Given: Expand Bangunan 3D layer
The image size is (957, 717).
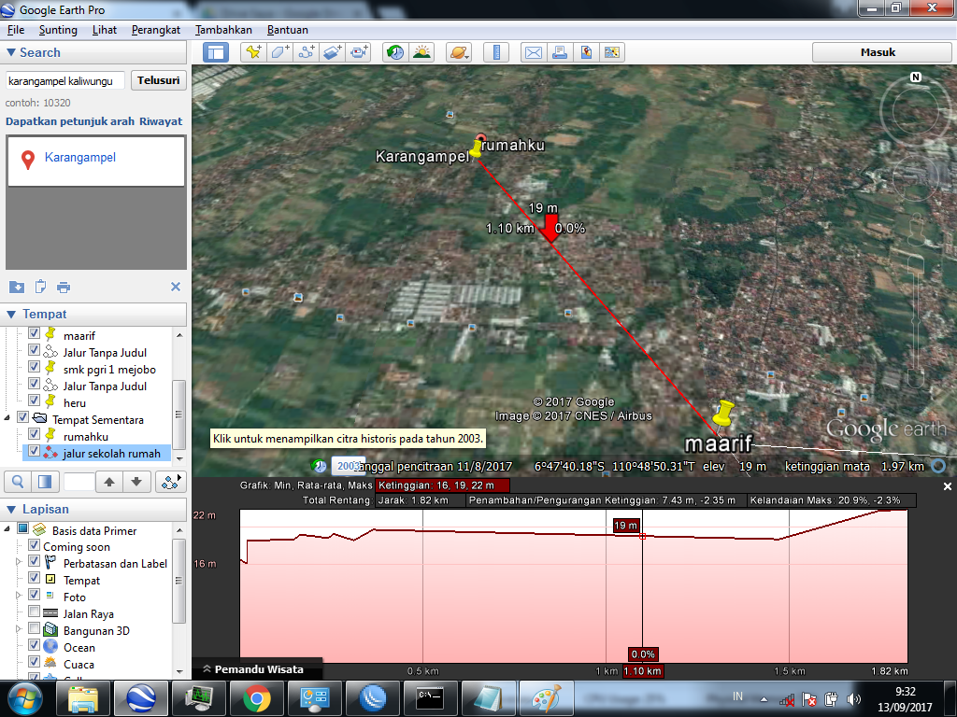Looking at the screenshot, I should click(x=19, y=628).
